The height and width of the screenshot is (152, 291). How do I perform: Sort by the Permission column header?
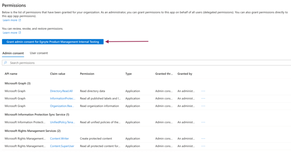coord(87,74)
